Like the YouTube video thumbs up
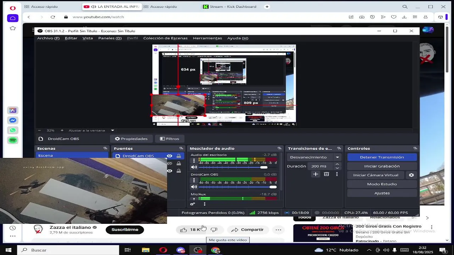The width and height of the screenshot is (454, 255). (190, 229)
